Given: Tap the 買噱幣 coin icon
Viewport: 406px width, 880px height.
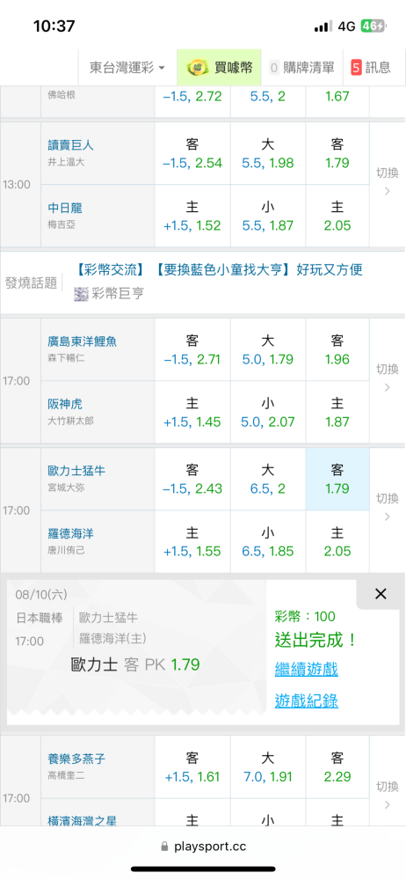Looking at the screenshot, I should (x=196, y=68).
